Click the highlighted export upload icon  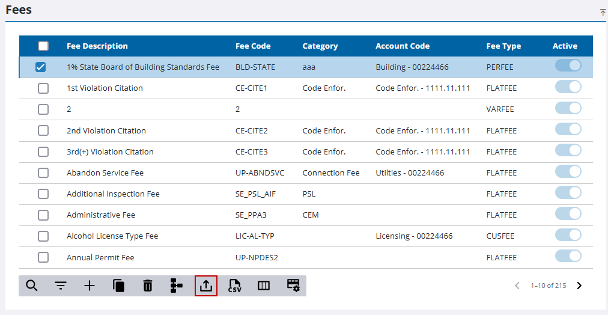(x=206, y=286)
